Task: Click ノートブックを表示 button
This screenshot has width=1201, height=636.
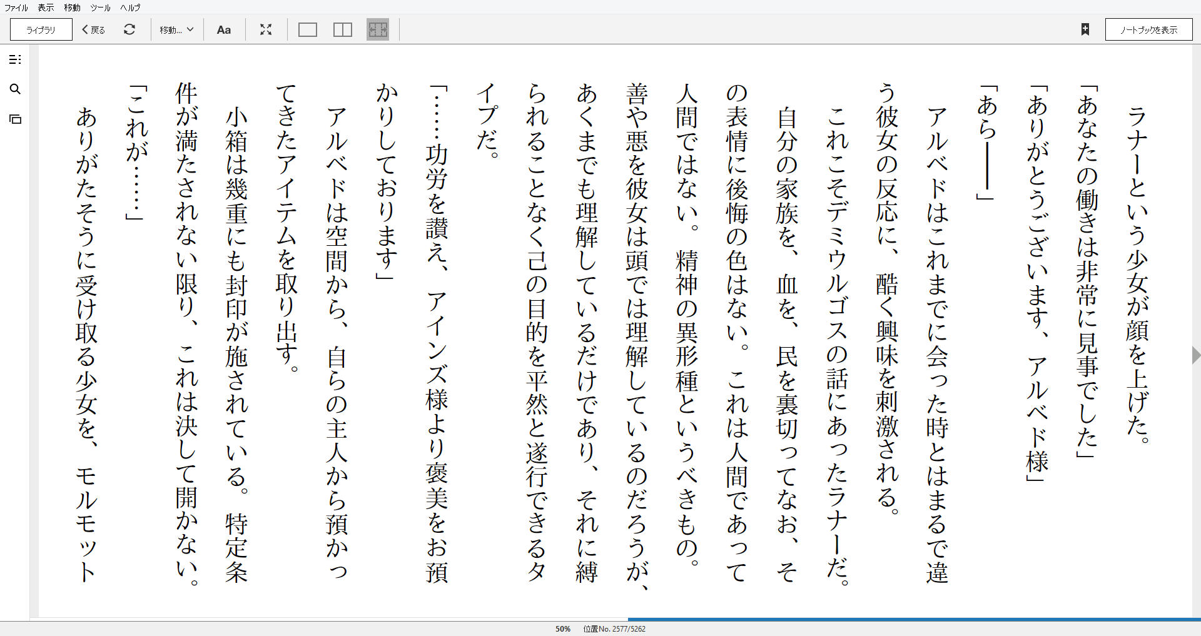Action: click(1148, 29)
